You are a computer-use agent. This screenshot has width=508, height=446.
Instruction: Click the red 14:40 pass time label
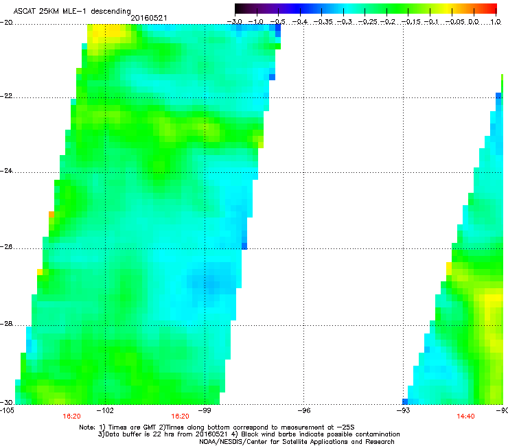(x=465, y=416)
